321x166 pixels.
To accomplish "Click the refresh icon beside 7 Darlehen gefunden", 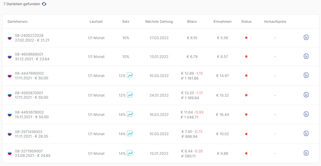I will [x=44, y=4].
